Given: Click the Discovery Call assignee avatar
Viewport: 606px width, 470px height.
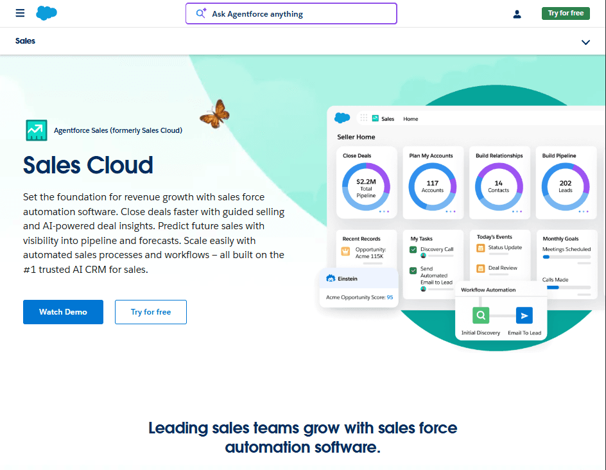Looking at the screenshot, I should tap(423, 256).
